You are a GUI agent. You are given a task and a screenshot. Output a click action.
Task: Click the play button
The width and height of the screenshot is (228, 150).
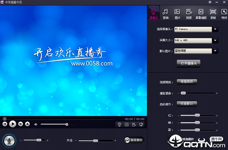tap(13, 124)
